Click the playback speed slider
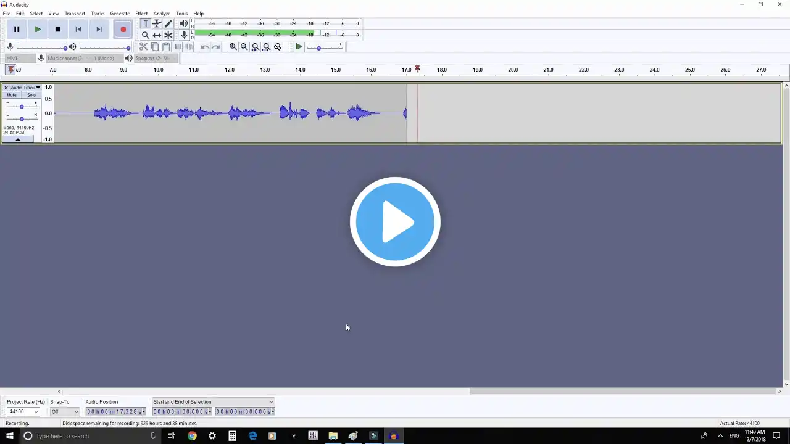790x444 pixels. [x=325, y=47]
